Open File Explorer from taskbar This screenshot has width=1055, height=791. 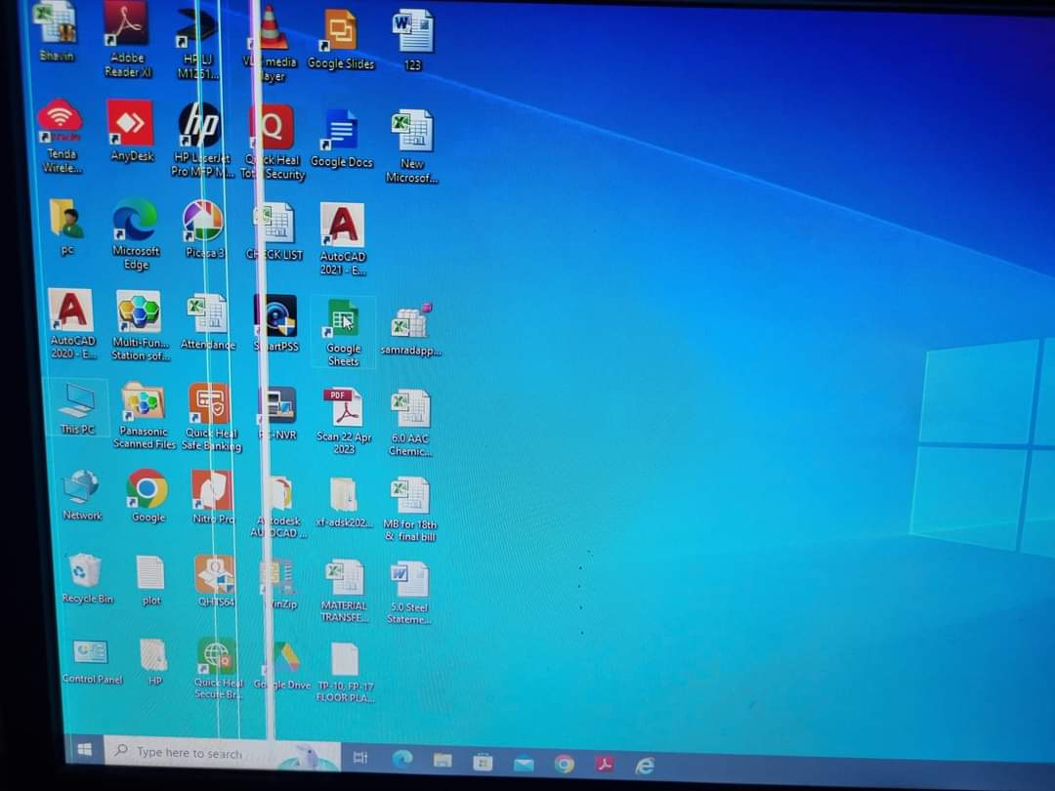tap(443, 760)
